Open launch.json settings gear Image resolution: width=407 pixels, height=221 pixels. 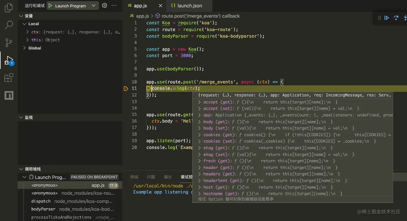[104, 5]
